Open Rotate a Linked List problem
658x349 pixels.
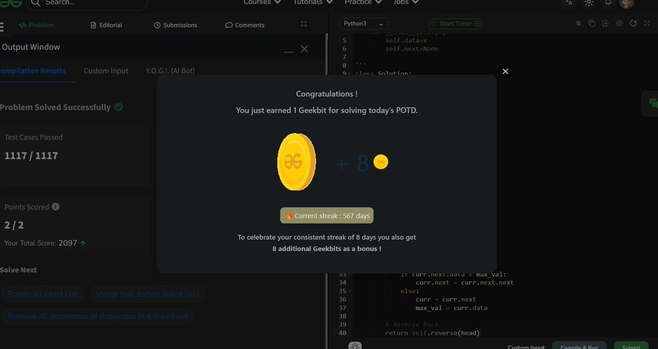coord(43,294)
